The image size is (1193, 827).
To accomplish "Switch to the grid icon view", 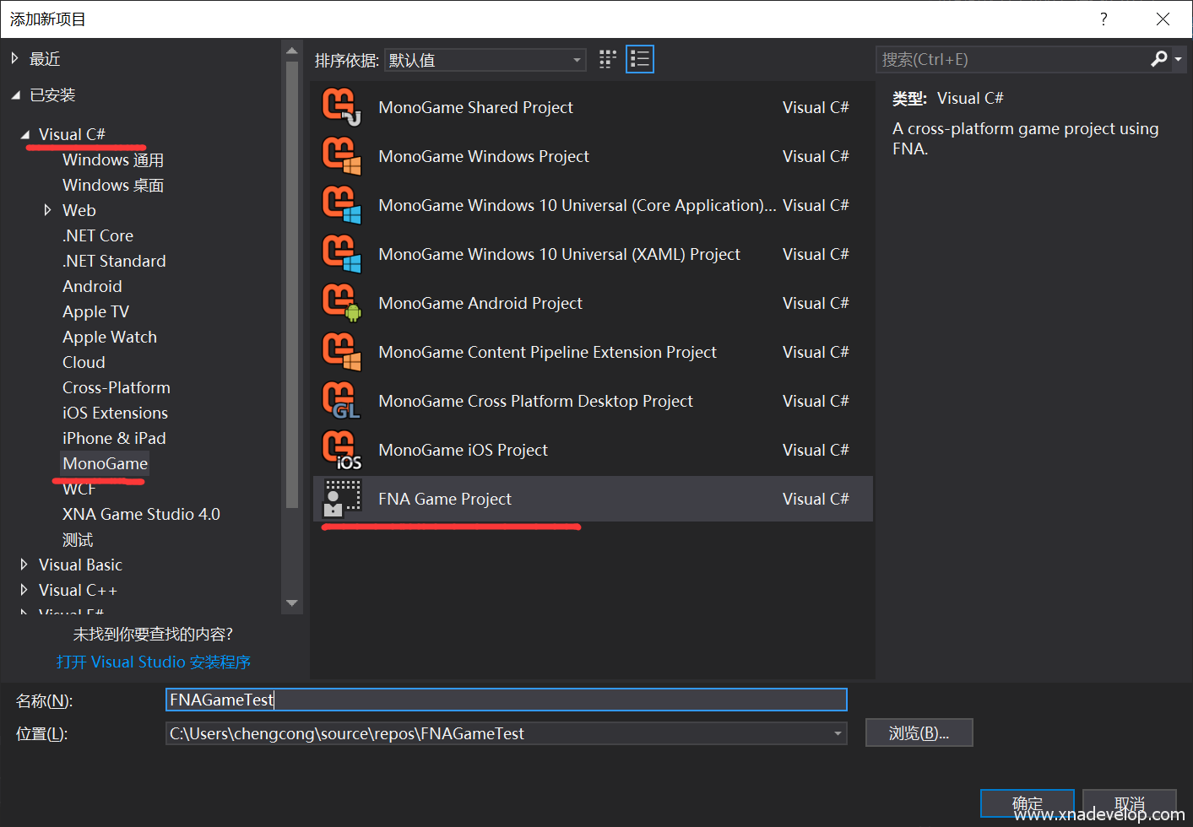I will (x=608, y=59).
